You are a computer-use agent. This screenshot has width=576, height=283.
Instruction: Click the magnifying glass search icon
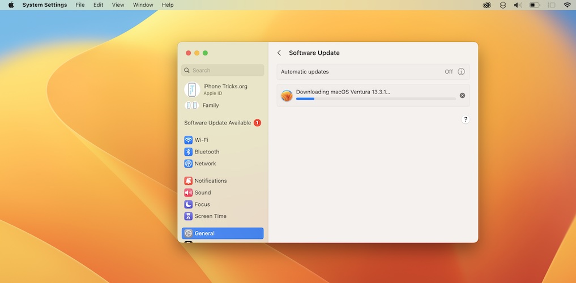coord(186,70)
